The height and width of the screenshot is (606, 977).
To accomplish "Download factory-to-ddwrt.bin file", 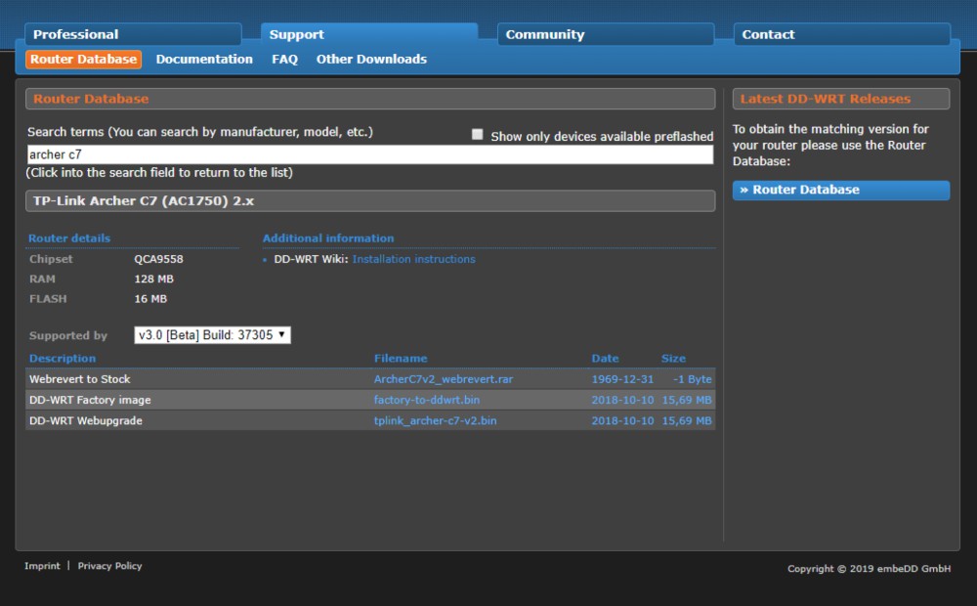I will [427, 400].
